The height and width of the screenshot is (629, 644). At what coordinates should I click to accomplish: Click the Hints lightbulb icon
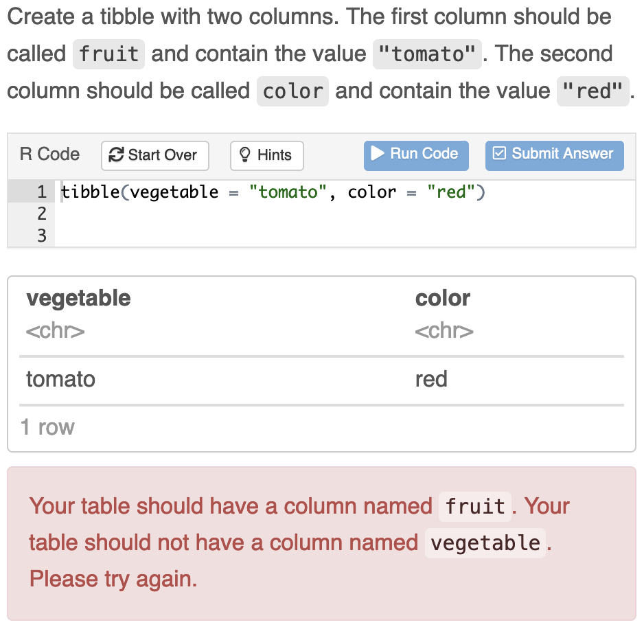(x=245, y=155)
